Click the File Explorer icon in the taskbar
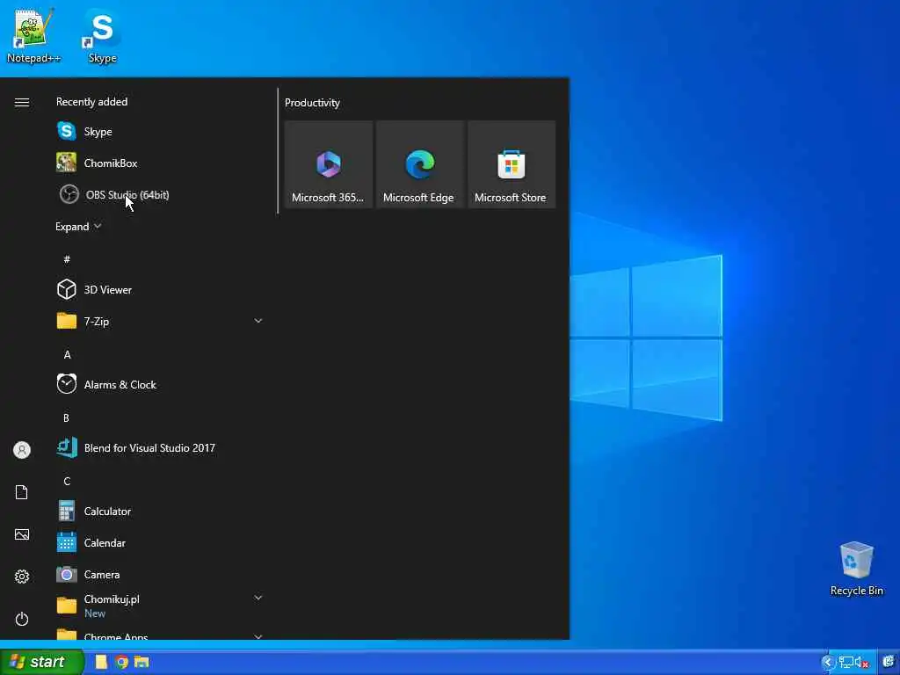This screenshot has height=675, width=900. [x=142, y=662]
